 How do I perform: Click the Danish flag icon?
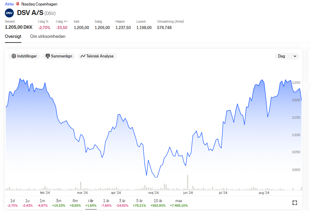(18, 4)
